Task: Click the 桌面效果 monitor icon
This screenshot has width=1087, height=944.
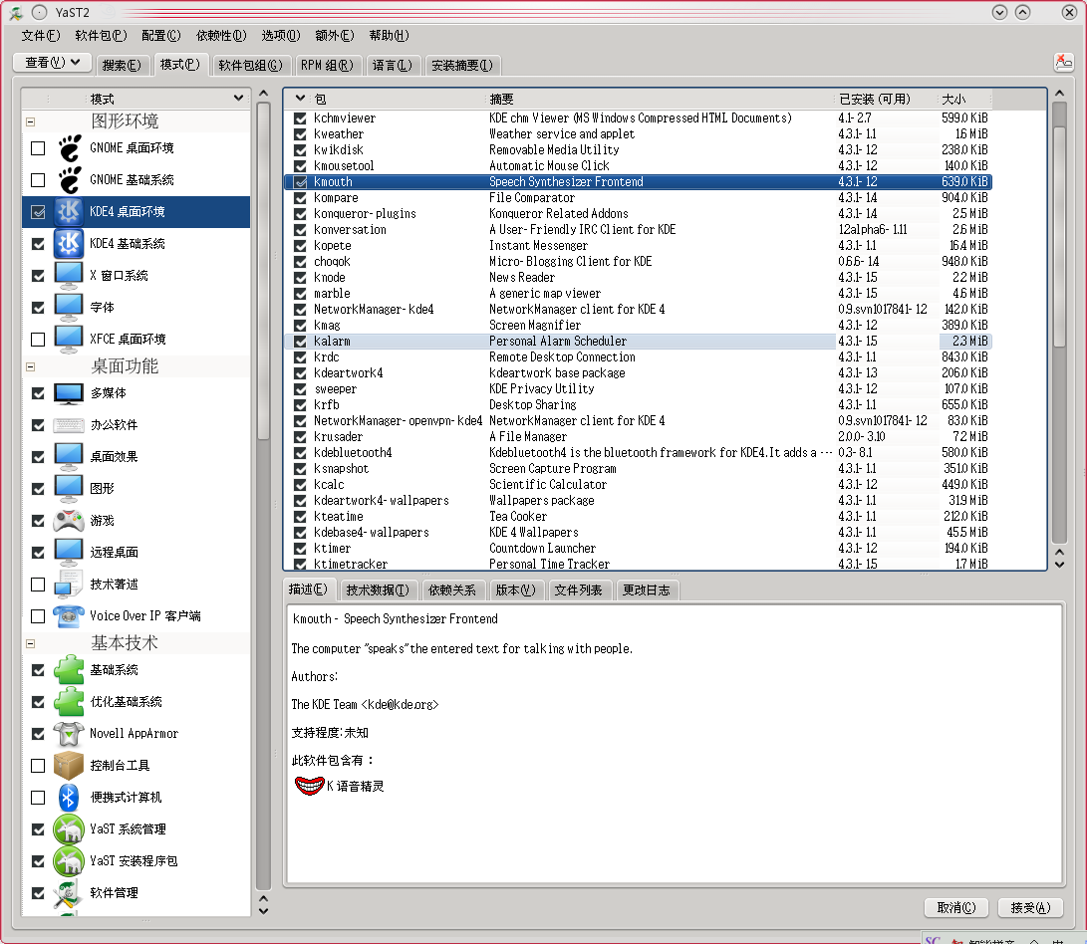Action: (x=69, y=457)
